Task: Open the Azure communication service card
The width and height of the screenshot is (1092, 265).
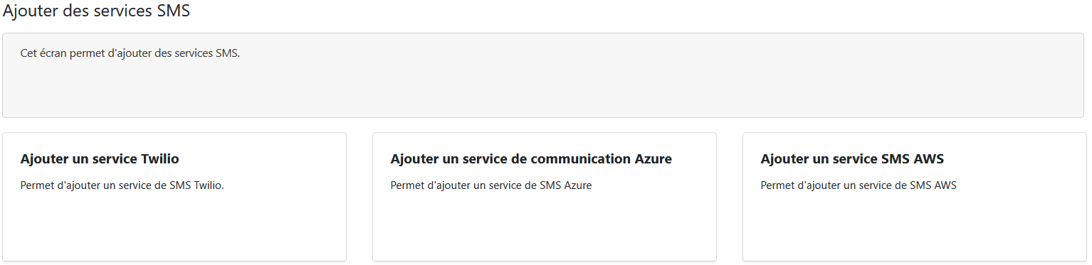Action: click(545, 197)
